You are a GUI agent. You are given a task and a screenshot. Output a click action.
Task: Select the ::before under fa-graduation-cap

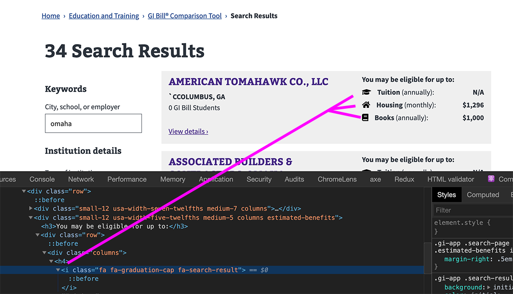[x=83, y=279]
